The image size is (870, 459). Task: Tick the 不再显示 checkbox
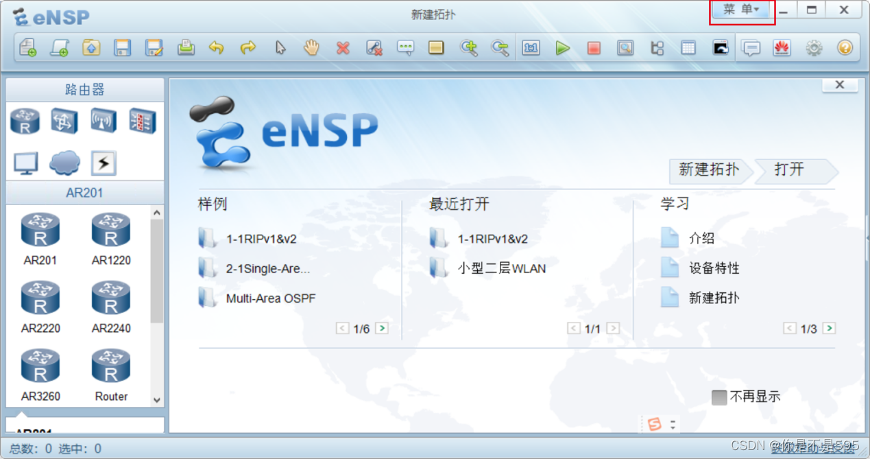coord(719,397)
